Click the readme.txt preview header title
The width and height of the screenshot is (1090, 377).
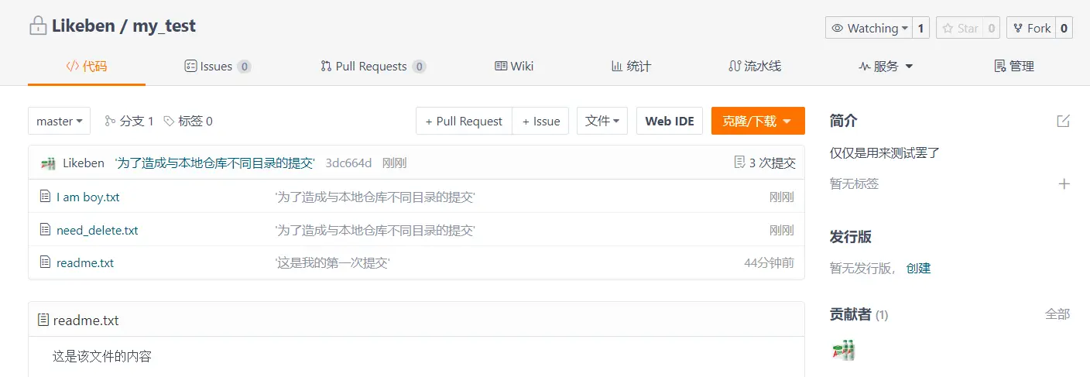[x=86, y=320]
